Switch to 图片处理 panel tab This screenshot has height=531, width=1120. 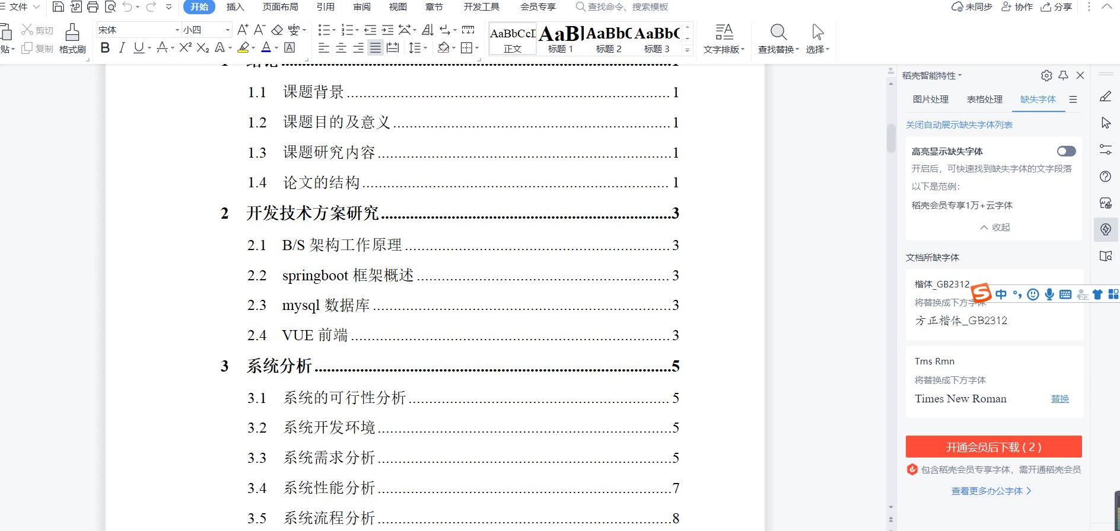point(931,100)
